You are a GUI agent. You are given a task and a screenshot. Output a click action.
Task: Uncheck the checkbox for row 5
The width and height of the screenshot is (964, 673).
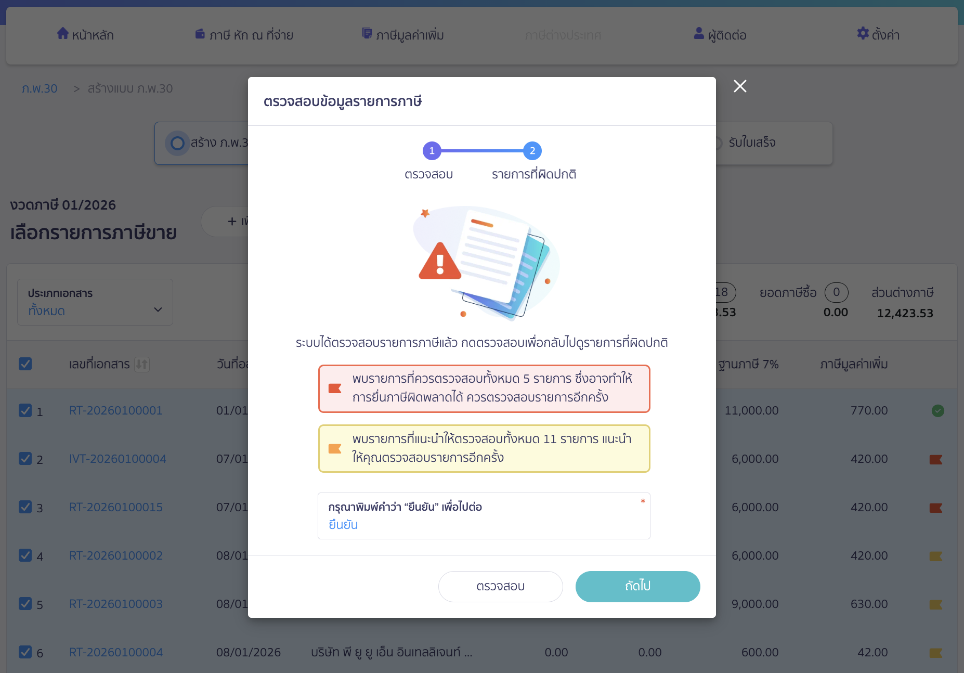[25, 604]
